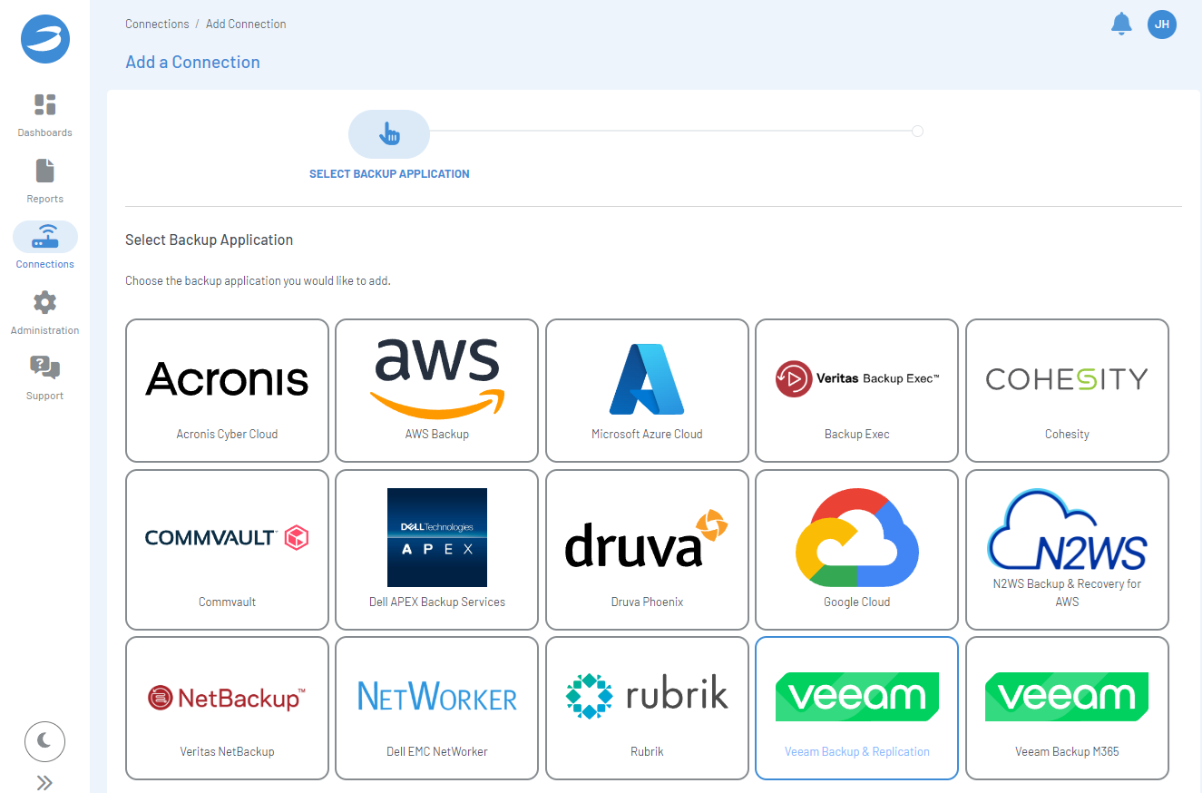Screen dimensions: 1202x793
Task: Choose the AWS Backup card
Action: click(437, 390)
